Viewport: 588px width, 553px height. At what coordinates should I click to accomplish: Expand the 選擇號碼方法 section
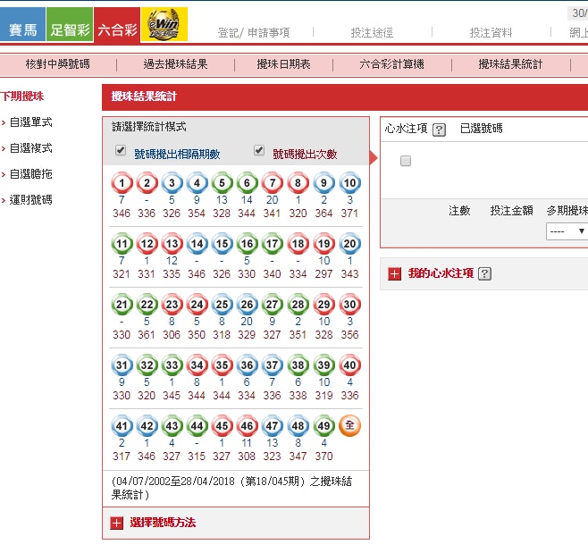(x=117, y=523)
